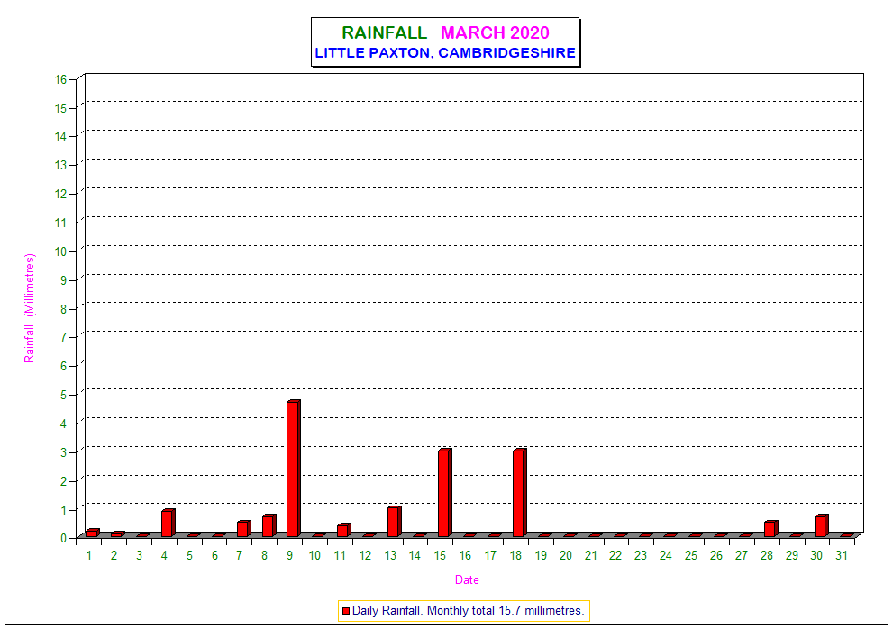Click the 'Date' x-axis label

(x=467, y=580)
